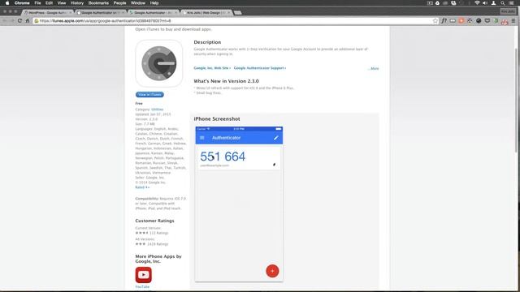Open the Google Authenticator Support link

pyautogui.click(x=260, y=68)
